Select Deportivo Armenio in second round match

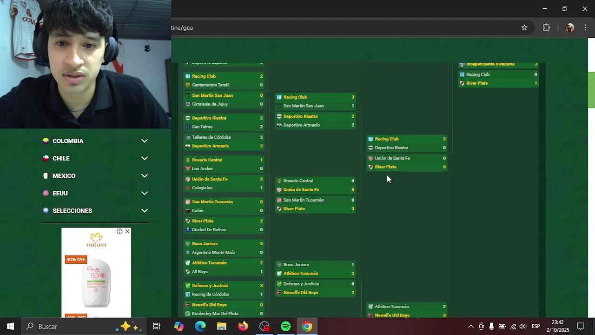coord(301,125)
